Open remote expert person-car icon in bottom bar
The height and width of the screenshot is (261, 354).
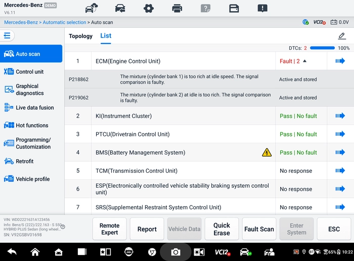(x=270, y=252)
